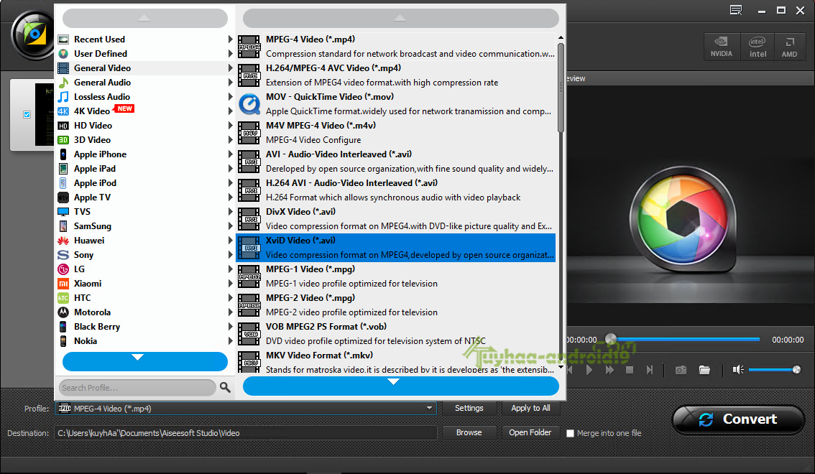Viewport: 815px width, 474px height.
Task: Click the Destination path field
Action: [x=245, y=433]
